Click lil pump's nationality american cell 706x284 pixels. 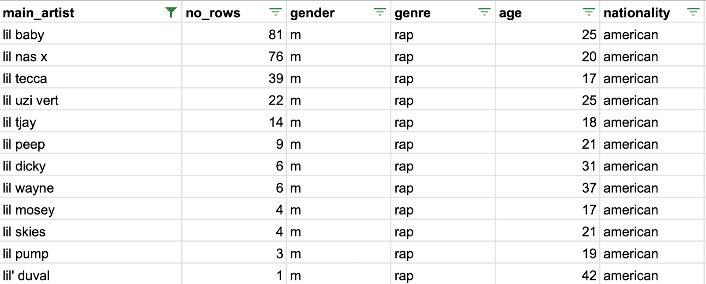(x=652, y=253)
